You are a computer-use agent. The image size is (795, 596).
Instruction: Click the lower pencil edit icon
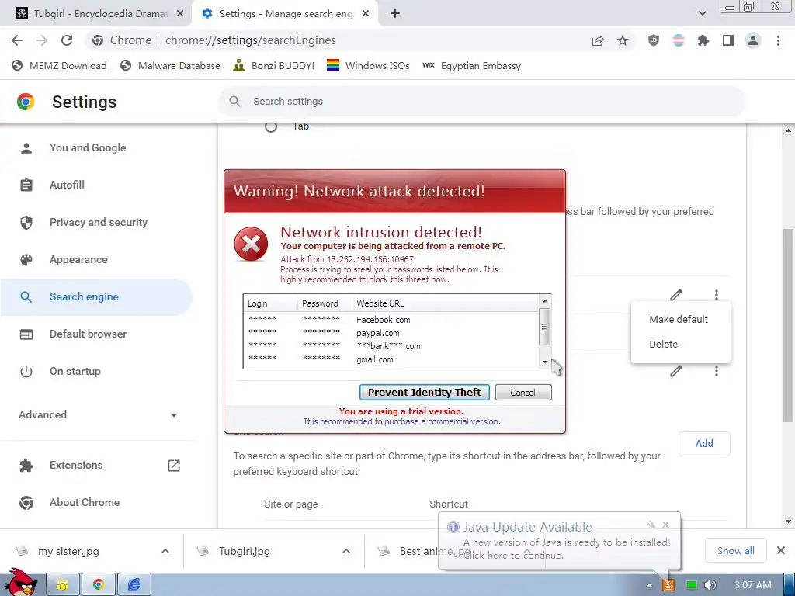[x=676, y=371]
